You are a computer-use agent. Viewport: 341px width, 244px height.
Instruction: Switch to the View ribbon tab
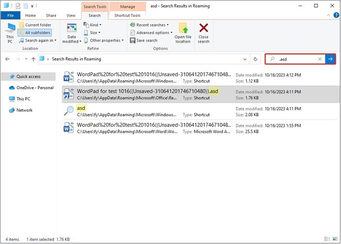tap(71, 15)
